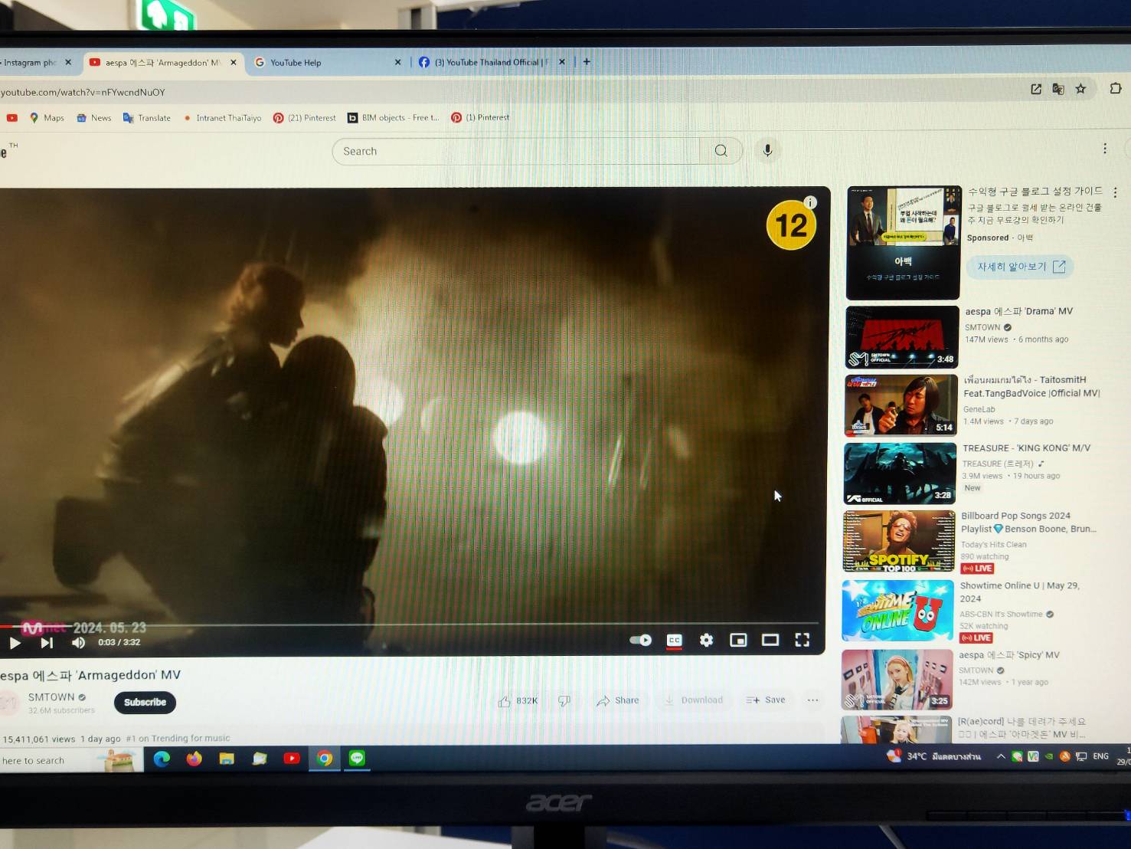This screenshot has width=1131, height=849.
Task: Play the Armageddon video
Action: pos(15,643)
